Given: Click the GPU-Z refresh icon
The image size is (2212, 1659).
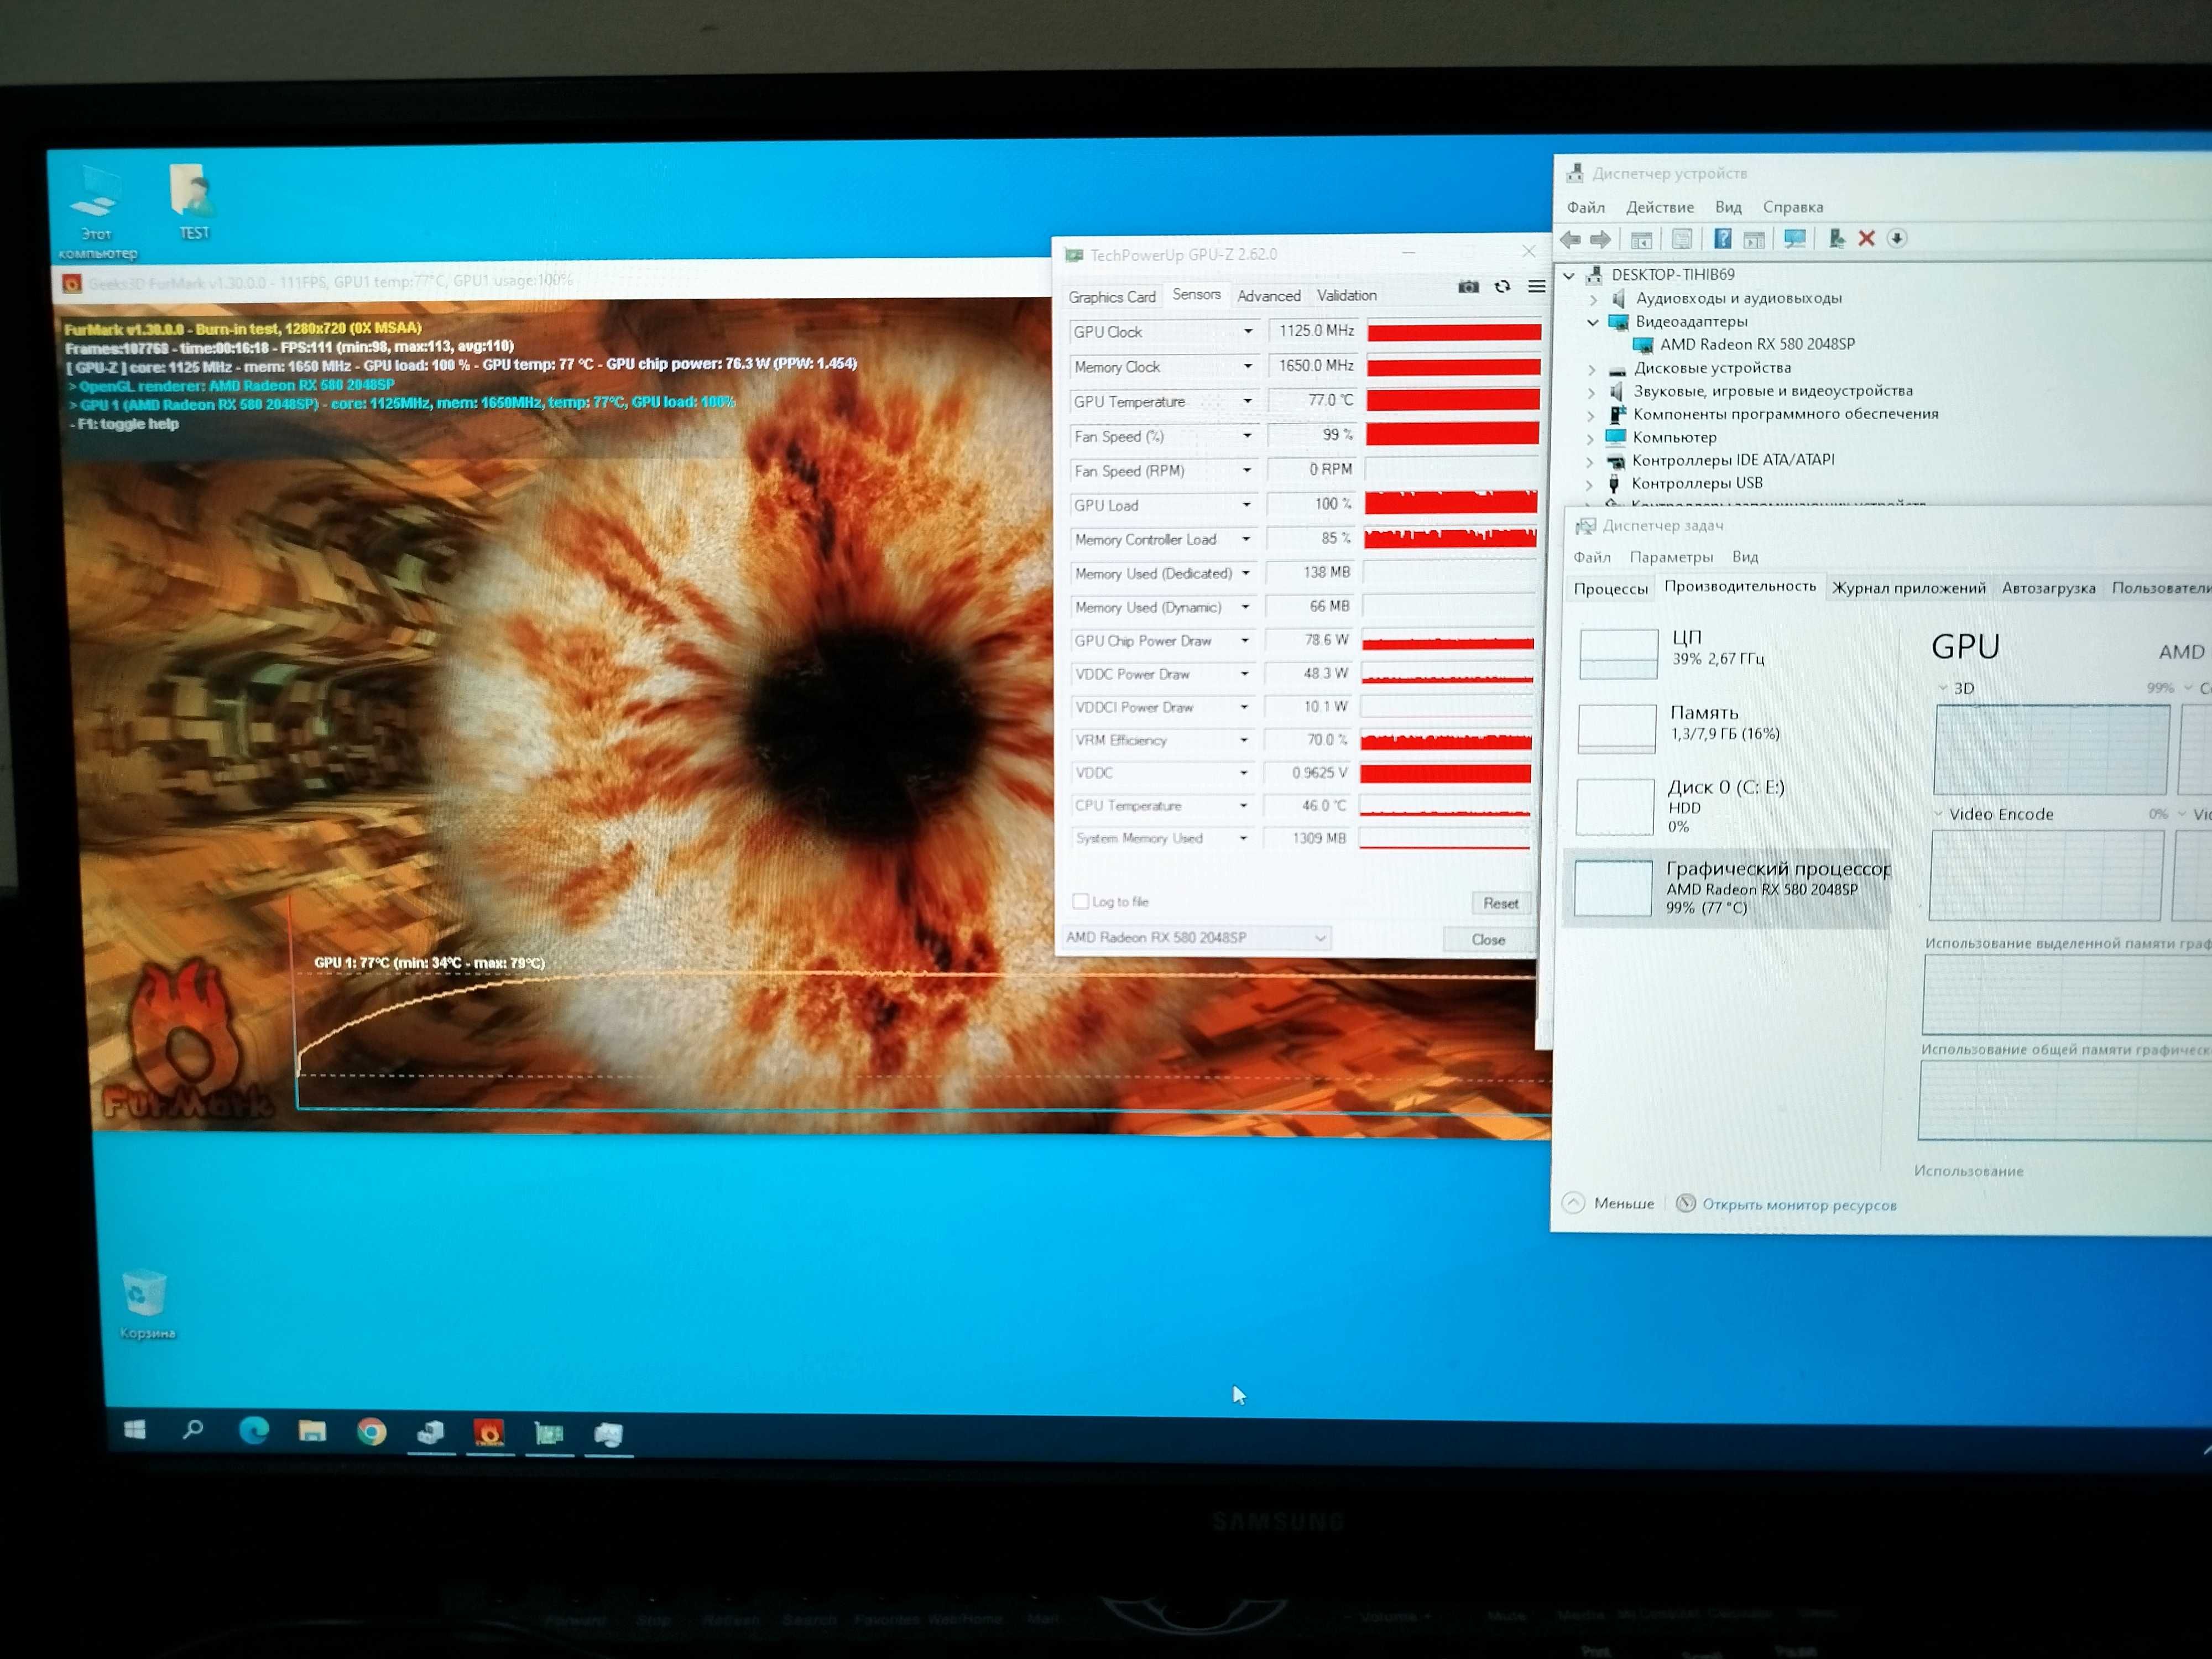Looking at the screenshot, I should (x=1502, y=287).
